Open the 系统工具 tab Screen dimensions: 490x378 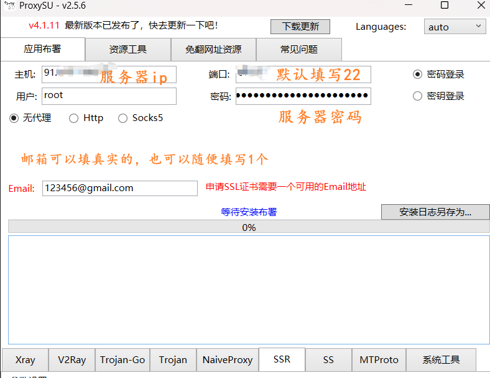(x=441, y=359)
